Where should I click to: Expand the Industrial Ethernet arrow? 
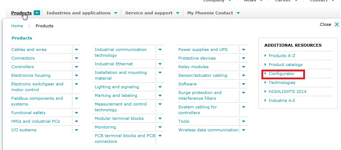pyautogui.click(x=160, y=64)
